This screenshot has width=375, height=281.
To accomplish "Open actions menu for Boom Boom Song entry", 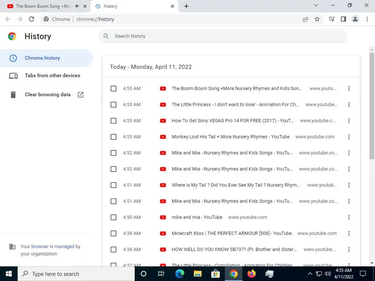I will [x=349, y=89].
